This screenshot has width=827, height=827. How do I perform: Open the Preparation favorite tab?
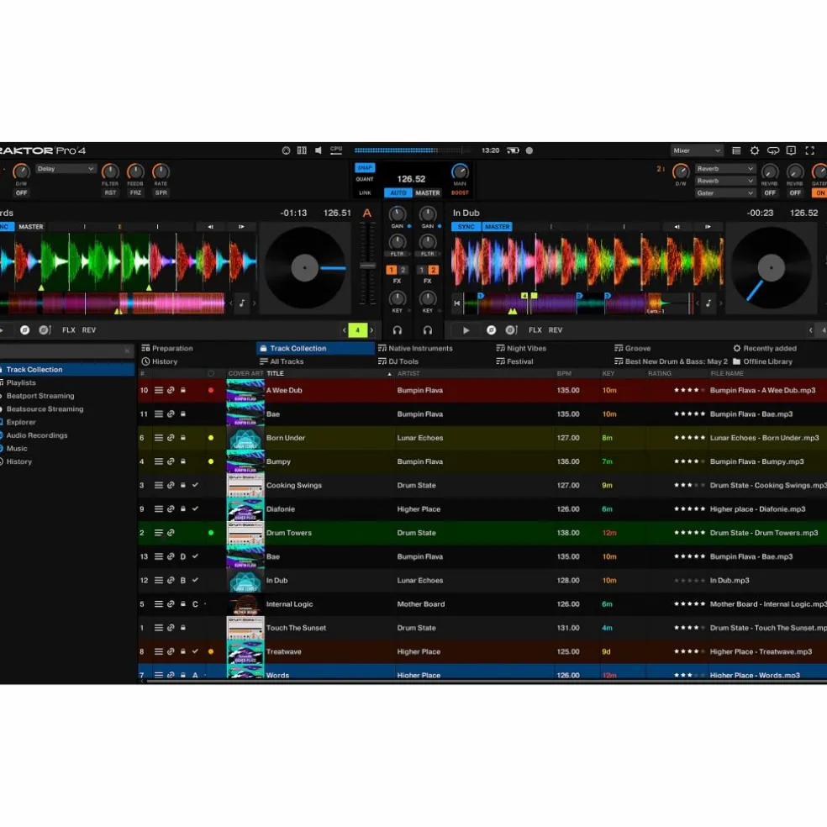click(x=167, y=349)
